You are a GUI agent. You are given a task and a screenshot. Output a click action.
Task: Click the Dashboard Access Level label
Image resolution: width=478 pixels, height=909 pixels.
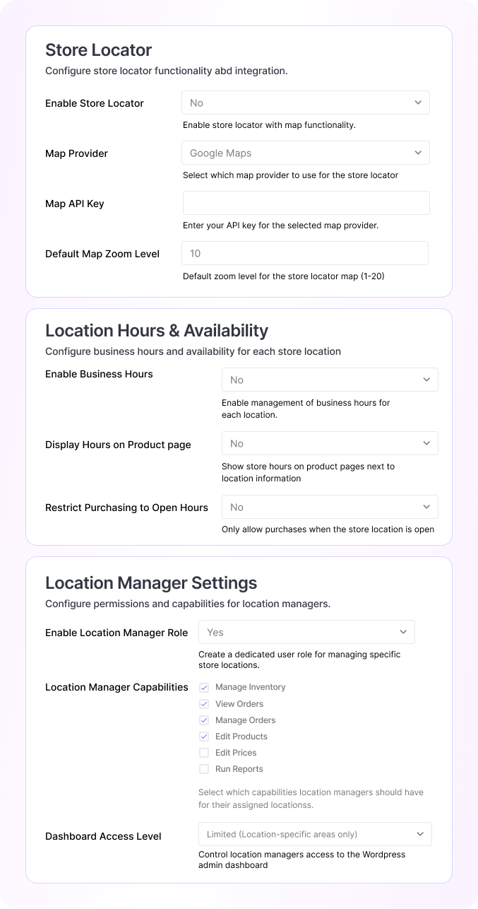103,836
